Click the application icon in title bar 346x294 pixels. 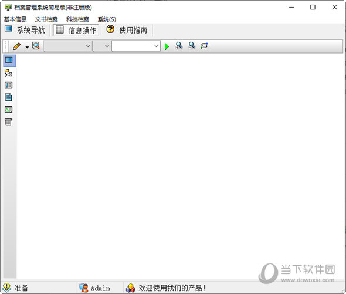[8, 7]
